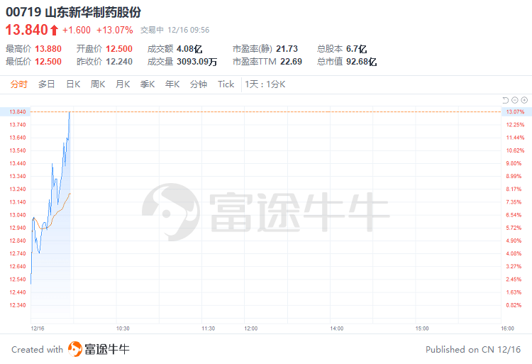This screenshot has width=532, height=364.
Task: Click the 1天 : 1分K period label
Action: click(265, 84)
